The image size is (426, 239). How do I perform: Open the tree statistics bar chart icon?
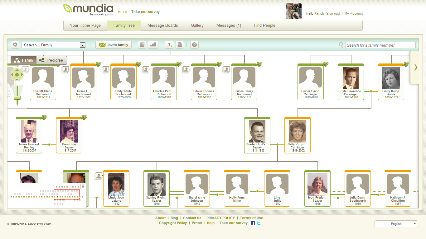[153, 45]
